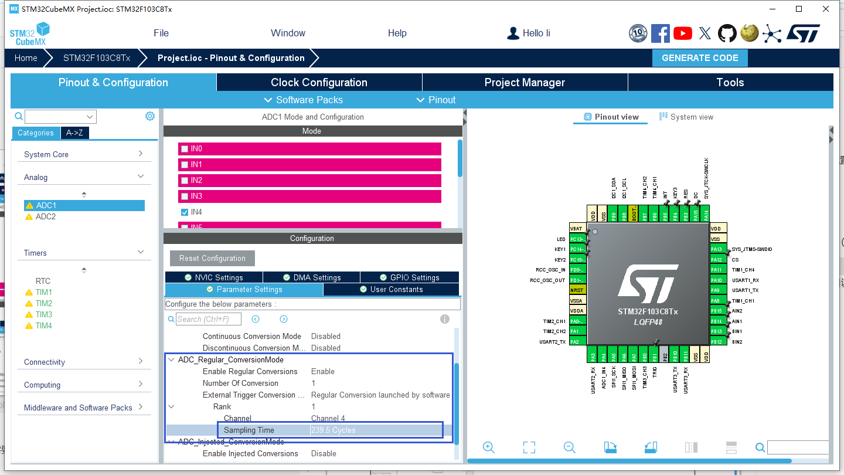This screenshot has height=475, width=844.
Task: Click the parameter info icon
Action: coord(445,319)
